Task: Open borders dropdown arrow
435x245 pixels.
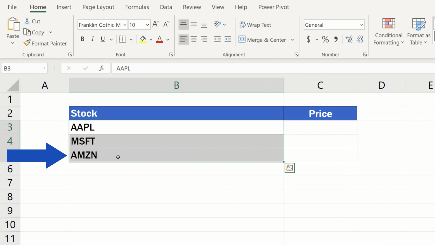Action: click(131, 39)
